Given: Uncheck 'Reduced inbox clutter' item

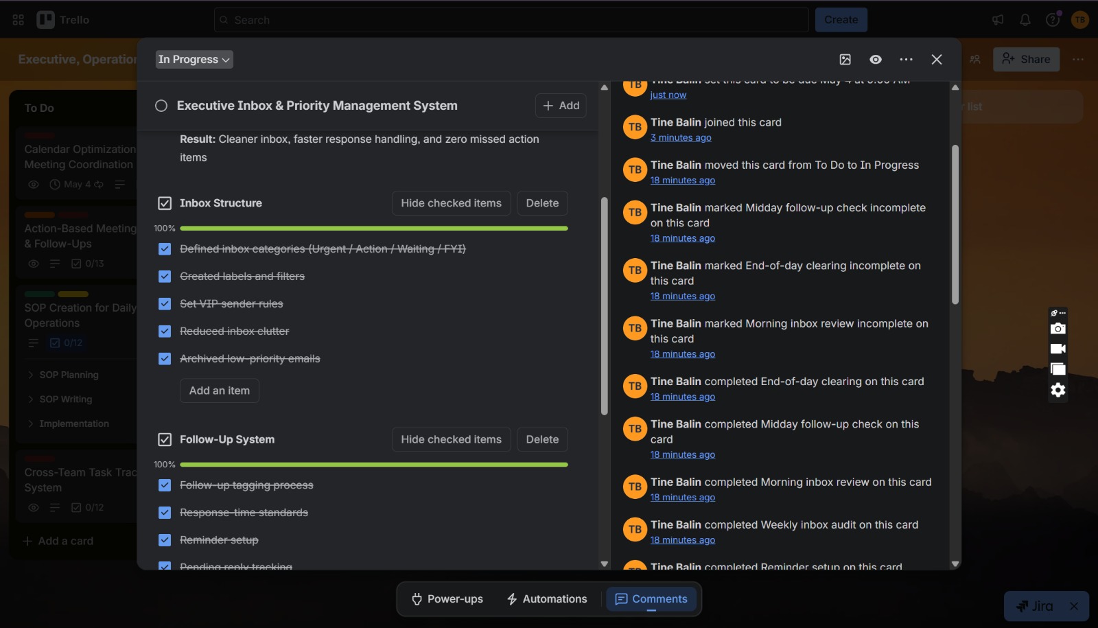Looking at the screenshot, I should 165,332.
